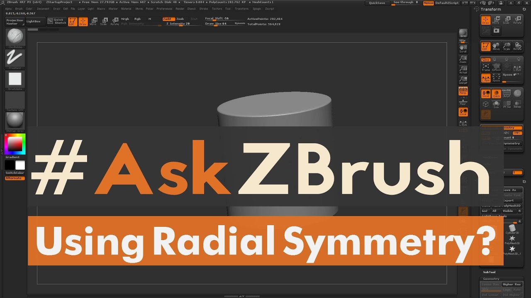Image resolution: width=531 pixels, height=298 pixels.
Task: Open the Stroke menu
Action: pos(204,9)
